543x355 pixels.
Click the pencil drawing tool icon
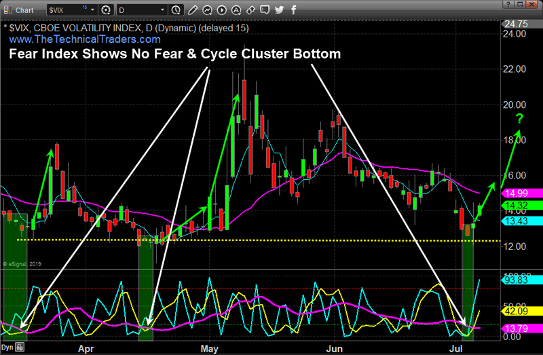193,10
